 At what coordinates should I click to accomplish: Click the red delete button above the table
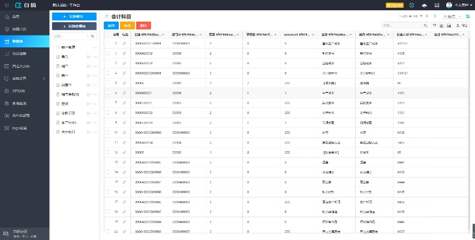(x=143, y=26)
